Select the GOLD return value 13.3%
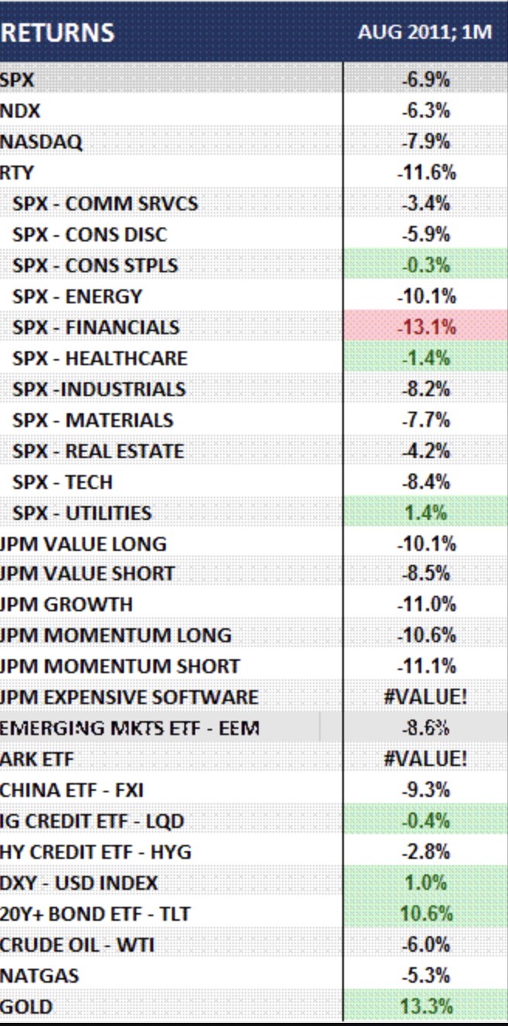The width and height of the screenshot is (508, 1026). (425, 1007)
